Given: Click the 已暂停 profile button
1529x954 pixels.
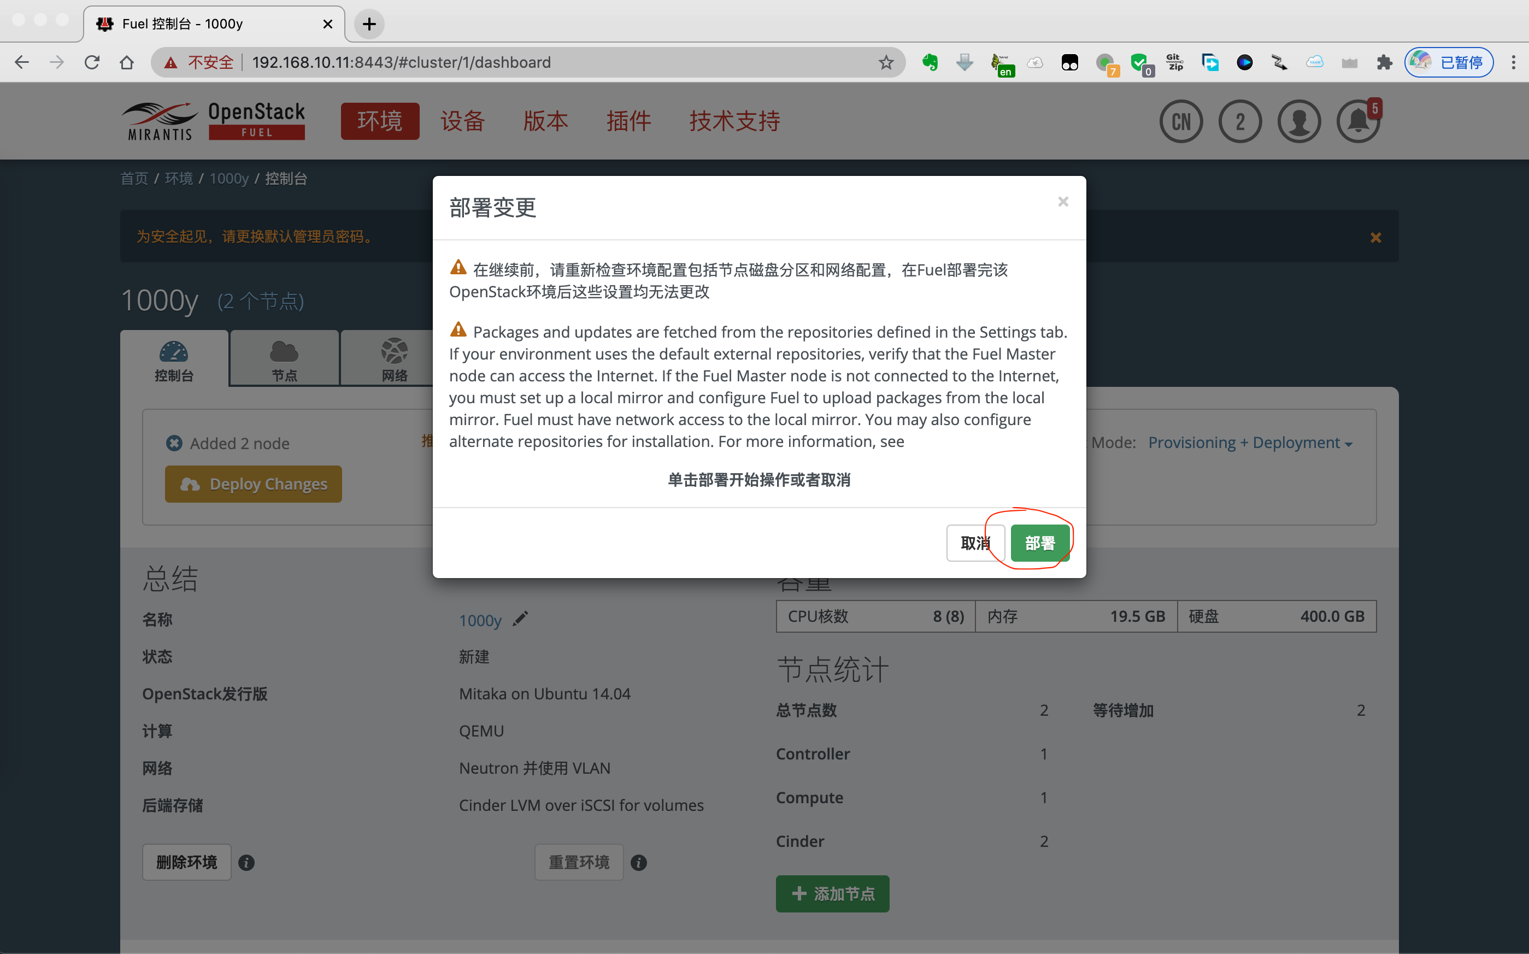Looking at the screenshot, I should [x=1449, y=62].
